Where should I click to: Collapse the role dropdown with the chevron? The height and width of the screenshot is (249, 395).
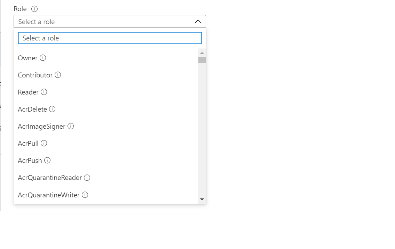pyautogui.click(x=198, y=21)
